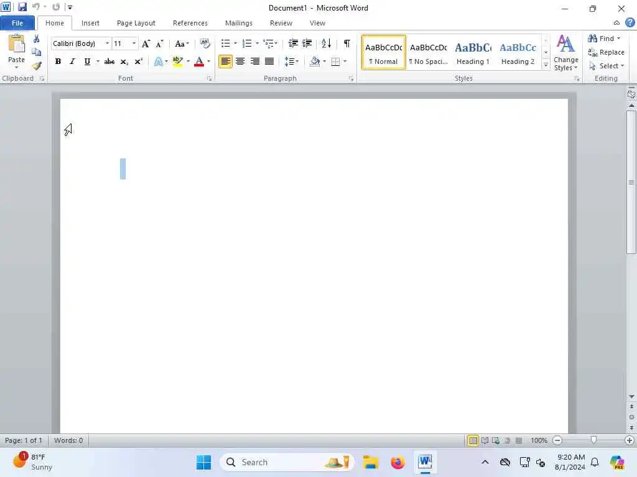637x477 pixels.
Task: Switch to Draft view in status bar
Action: (x=519, y=440)
